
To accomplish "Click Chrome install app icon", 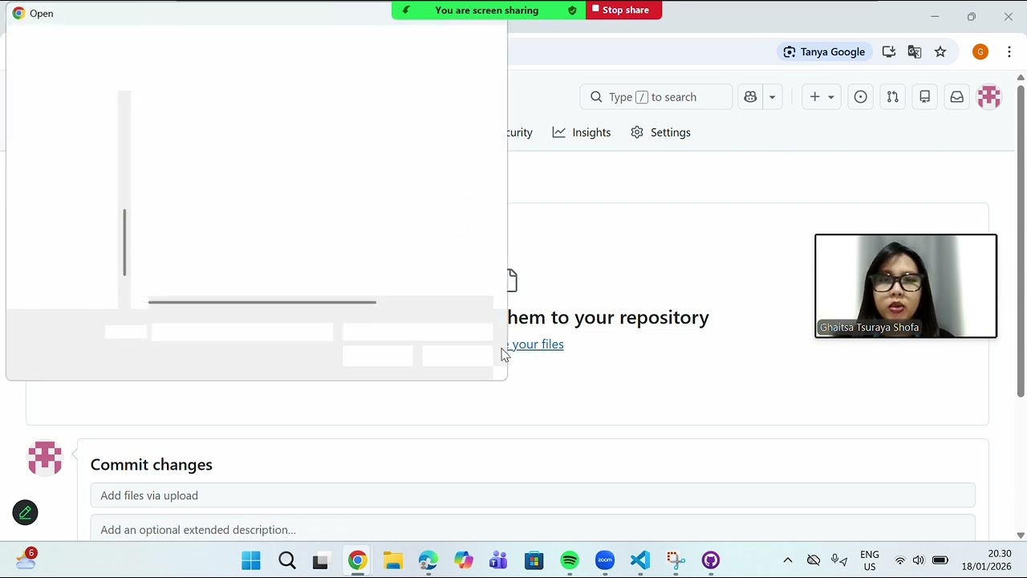I will pyautogui.click(x=888, y=52).
